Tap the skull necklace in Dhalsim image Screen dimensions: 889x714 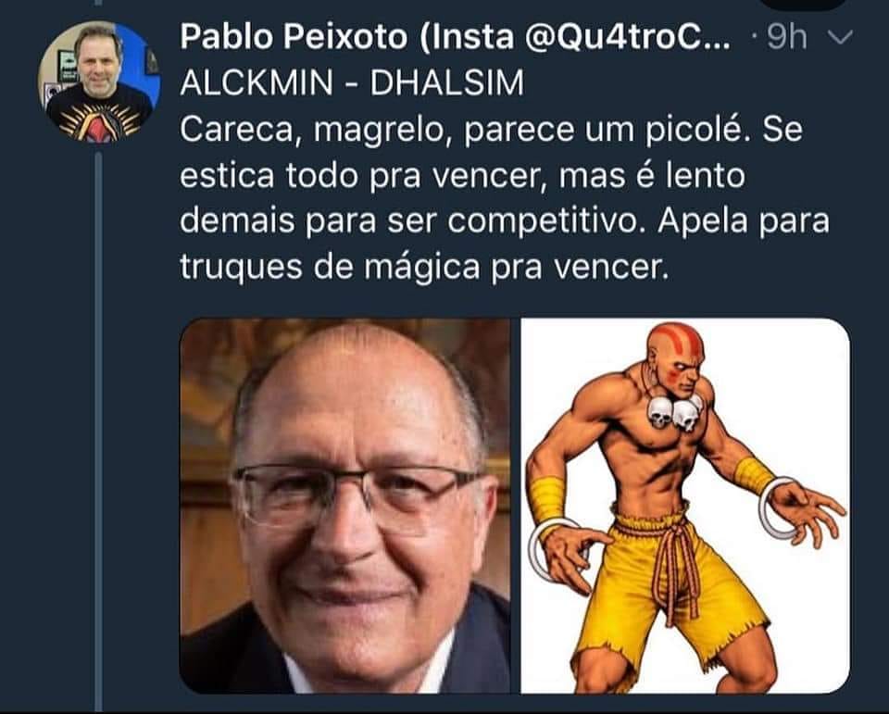pyautogui.click(x=675, y=412)
